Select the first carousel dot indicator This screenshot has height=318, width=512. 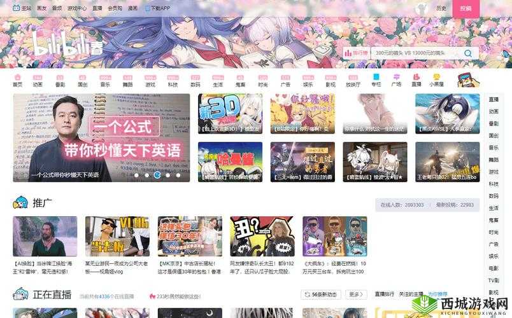pos(136,175)
